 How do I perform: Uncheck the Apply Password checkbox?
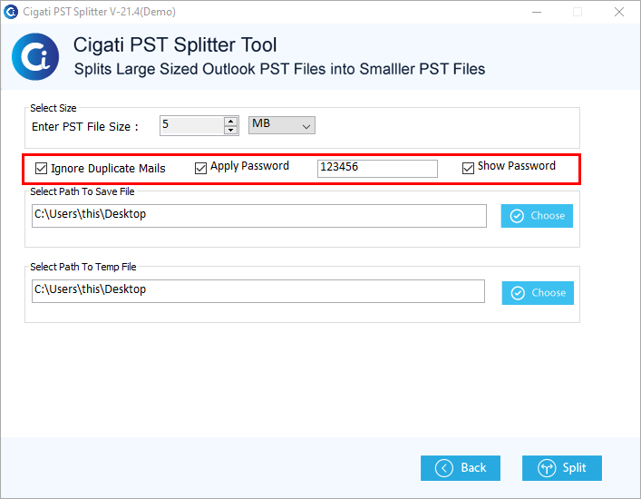pos(200,168)
